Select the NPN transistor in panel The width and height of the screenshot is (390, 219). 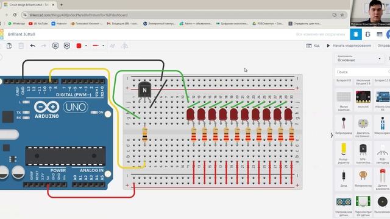[x=363, y=153]
